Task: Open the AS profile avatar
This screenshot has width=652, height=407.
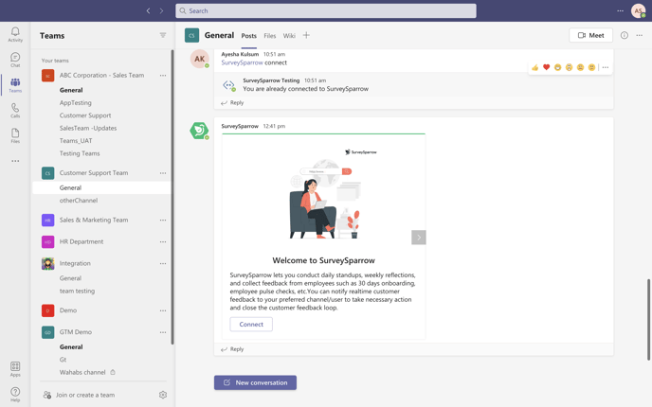Action: pyautogui.click(x=638, y=10)
